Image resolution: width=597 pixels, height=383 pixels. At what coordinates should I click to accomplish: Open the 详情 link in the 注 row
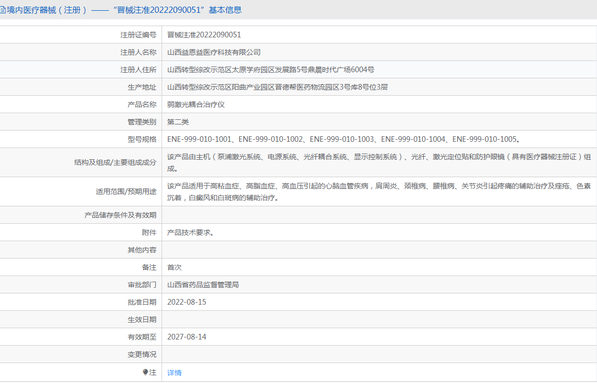pyautogui.click(x=174, y=373)
